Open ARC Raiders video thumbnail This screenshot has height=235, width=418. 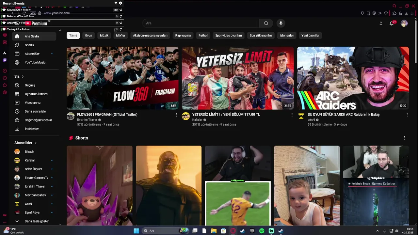[353, 78]
